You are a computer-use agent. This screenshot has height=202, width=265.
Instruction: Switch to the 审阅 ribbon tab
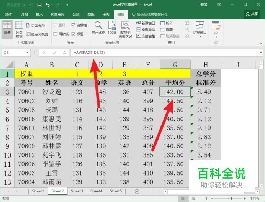pyautogui.click(x=106, y=15)
